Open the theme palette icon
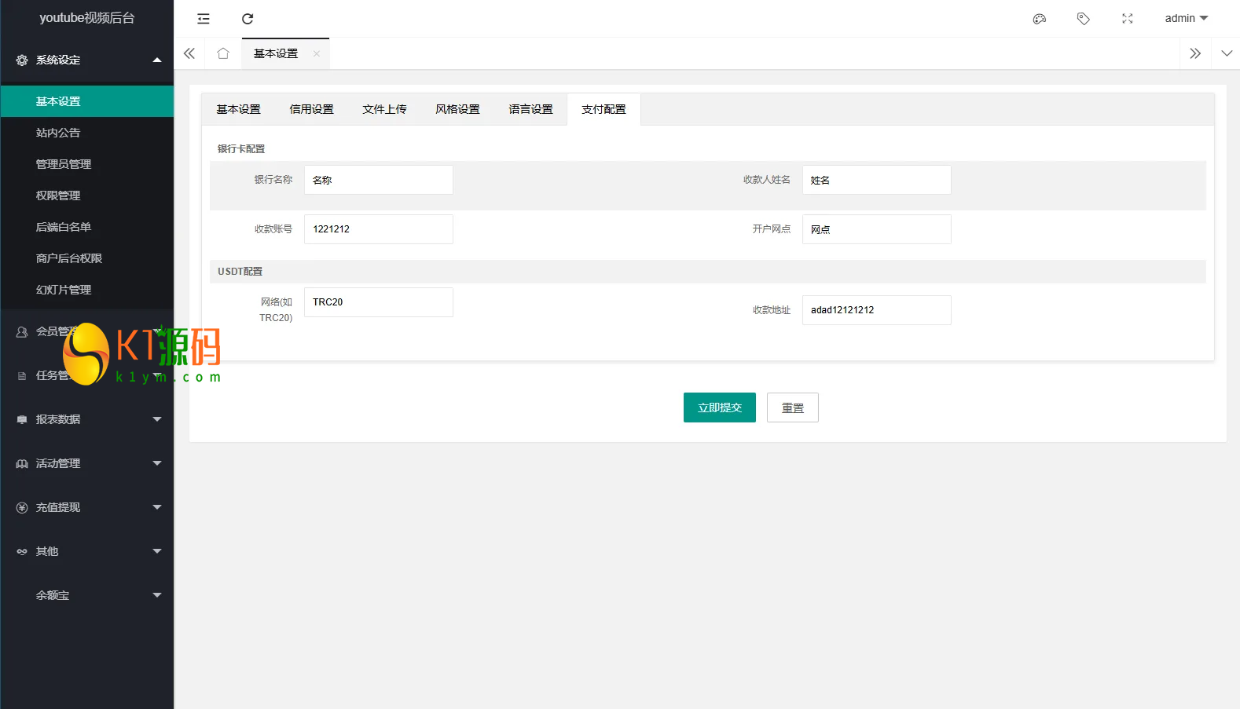 click(1040, 19)
